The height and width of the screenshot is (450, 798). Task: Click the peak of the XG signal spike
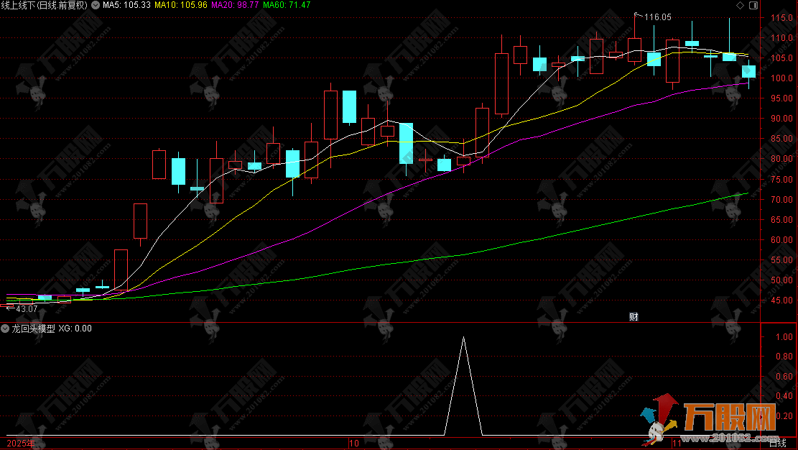[x=463, y=337]
